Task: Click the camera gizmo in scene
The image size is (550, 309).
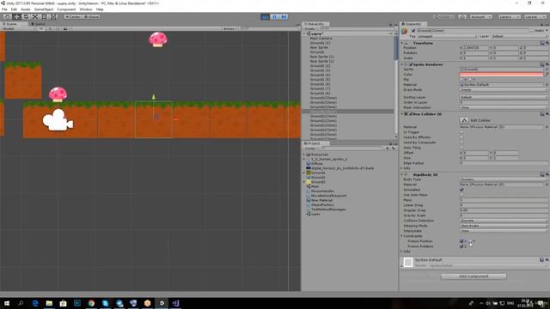Action: [x=58, y=120]
